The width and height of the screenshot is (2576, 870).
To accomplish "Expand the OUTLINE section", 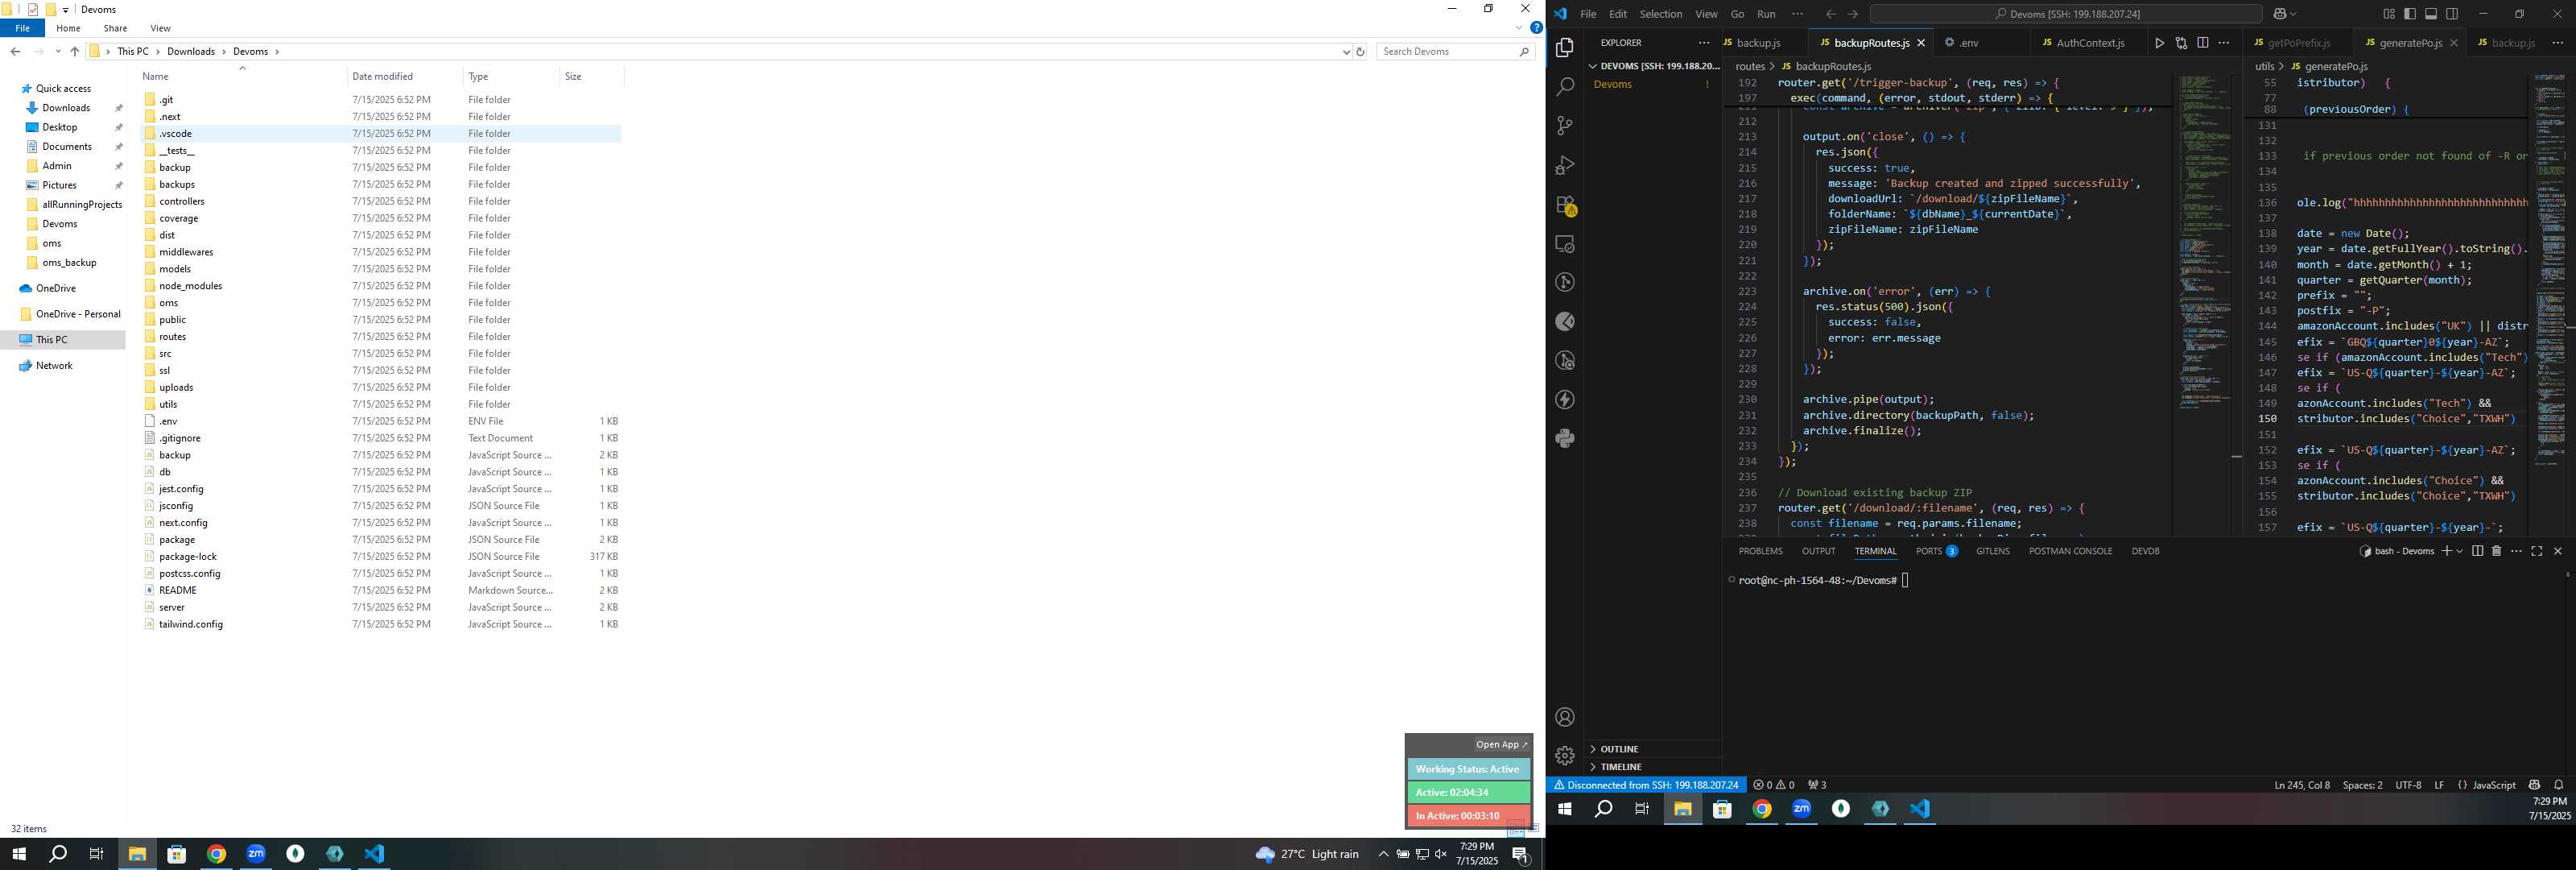I will (1654, 749).
